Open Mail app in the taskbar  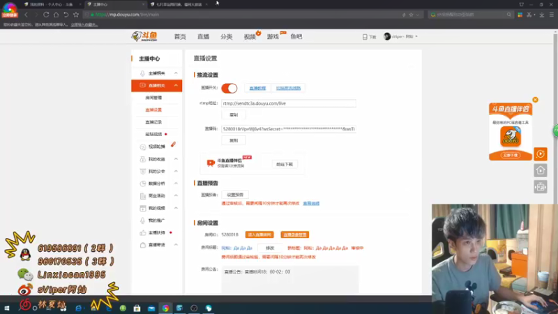[x=151, y=308]
